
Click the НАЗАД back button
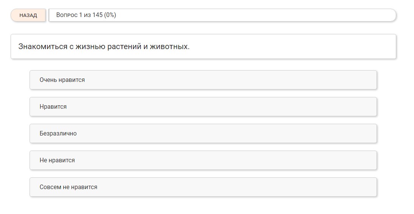point(28,15)
